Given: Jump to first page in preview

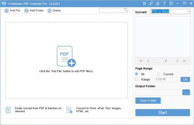Looking at the screenshot, I should click(x=141, y=61).
